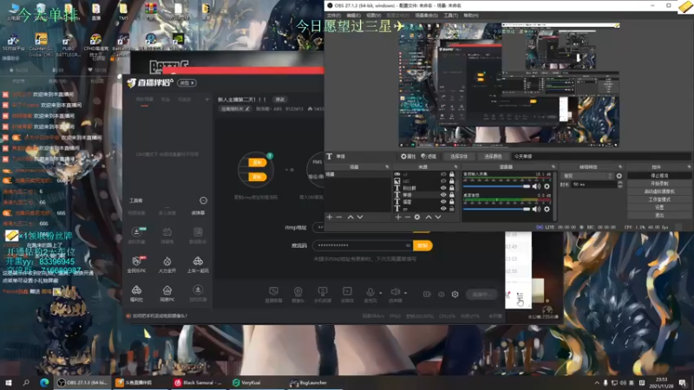Click 工作室模式 studio mode button
The width and height of the screenshot is (694, 390).
[x=659, y=199]
